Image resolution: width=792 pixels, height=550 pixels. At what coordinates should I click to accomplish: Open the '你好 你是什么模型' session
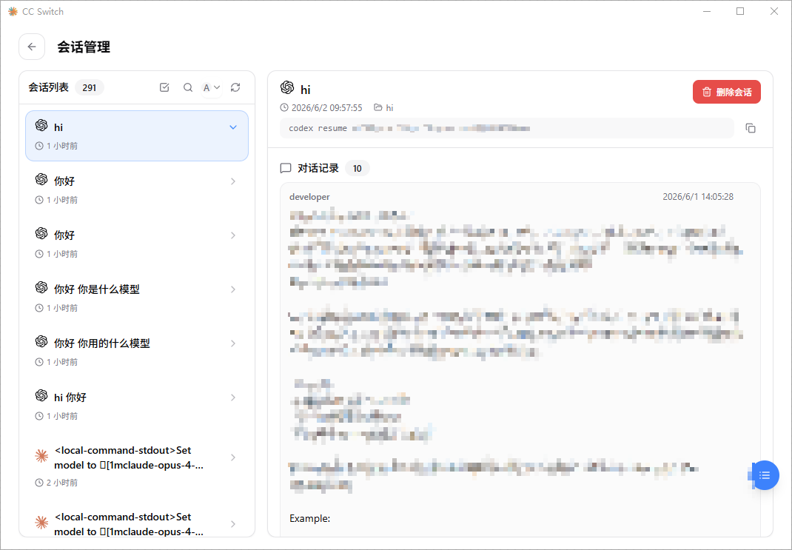(137, 298)
